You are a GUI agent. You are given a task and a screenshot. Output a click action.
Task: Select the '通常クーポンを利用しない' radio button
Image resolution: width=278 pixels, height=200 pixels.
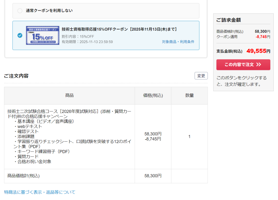(x=20, y=11)
